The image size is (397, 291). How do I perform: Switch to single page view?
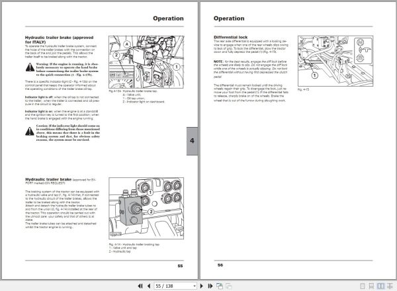pyautogui.click(x=363, y=286)
